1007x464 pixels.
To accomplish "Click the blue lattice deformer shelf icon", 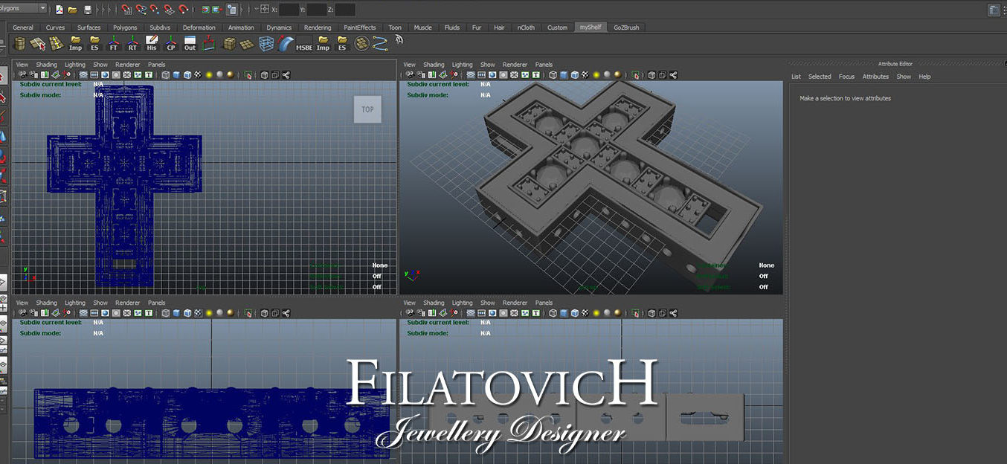I will pos(266,44).
